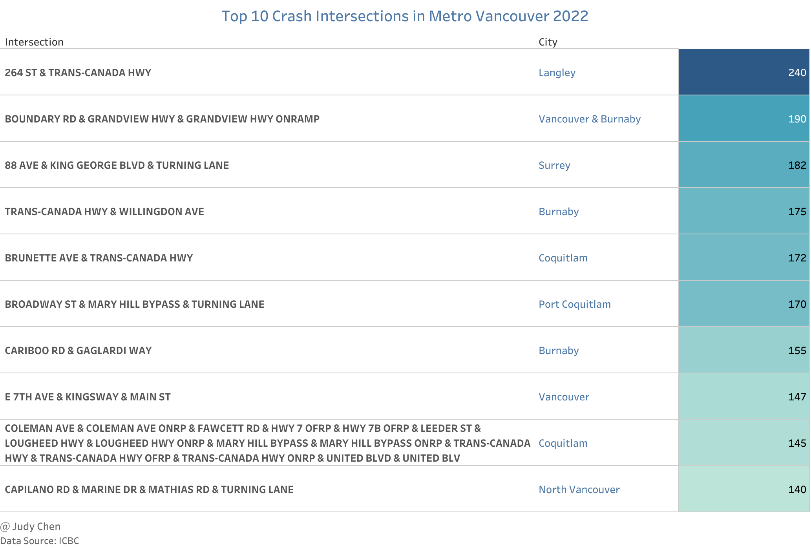Click the Data Source: ICBC caption
The image size is (811, 548).
click(x=40, y=541)
